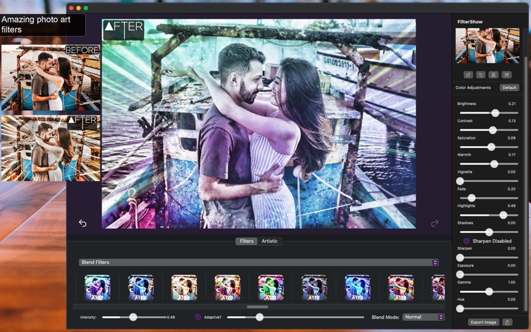
Task: Click the Shadows slider handle
Action: click(489, 232)
